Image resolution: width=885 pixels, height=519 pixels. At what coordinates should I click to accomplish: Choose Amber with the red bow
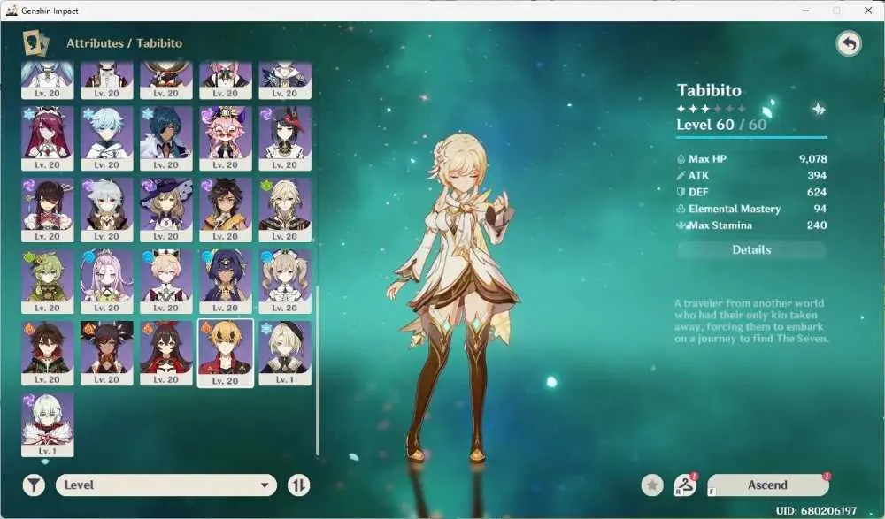coord(166,353)
